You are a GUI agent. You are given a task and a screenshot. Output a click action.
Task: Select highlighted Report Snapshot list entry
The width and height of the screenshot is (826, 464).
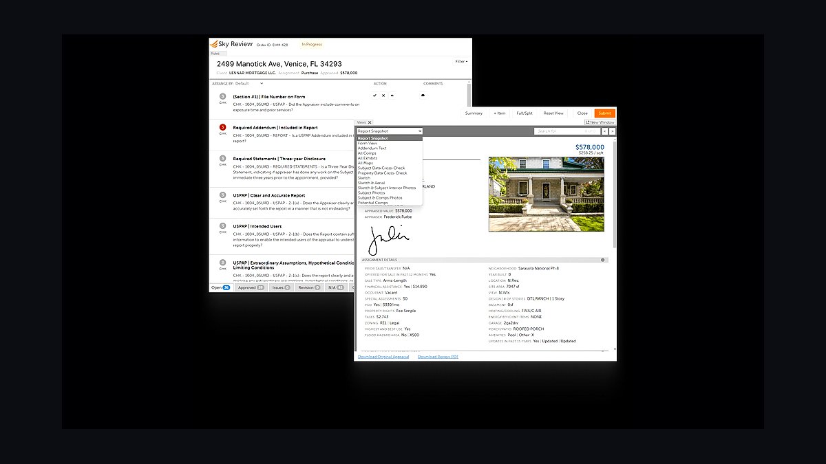pyautogui.click(x=390, y=138)
